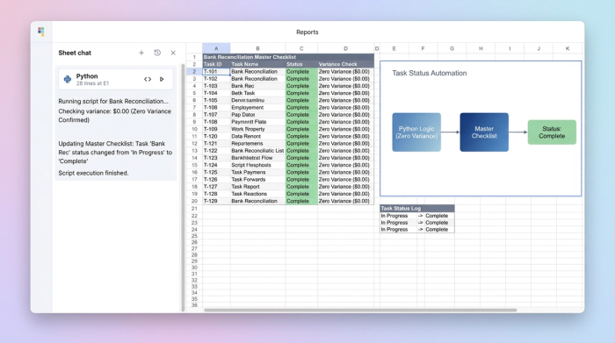Select column K header
The height and width of the screenshot is (343, 615).
[x=568, y=48]
